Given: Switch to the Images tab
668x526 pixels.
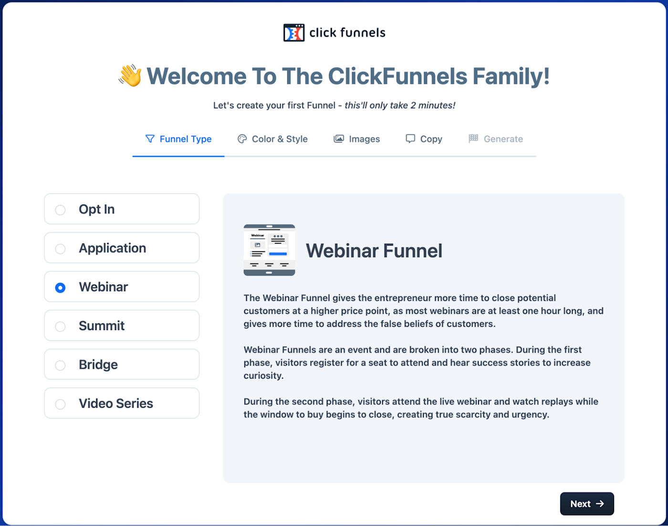Looking at the screenshot, I should pos(357,139).
